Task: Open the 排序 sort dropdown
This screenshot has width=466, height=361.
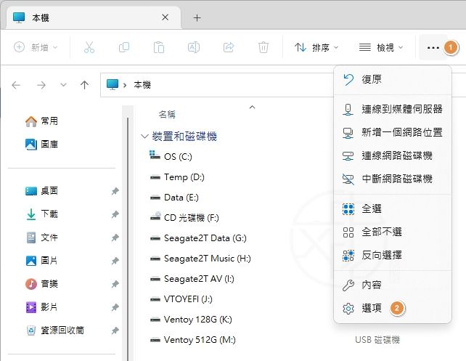Action: coord(316,47)
